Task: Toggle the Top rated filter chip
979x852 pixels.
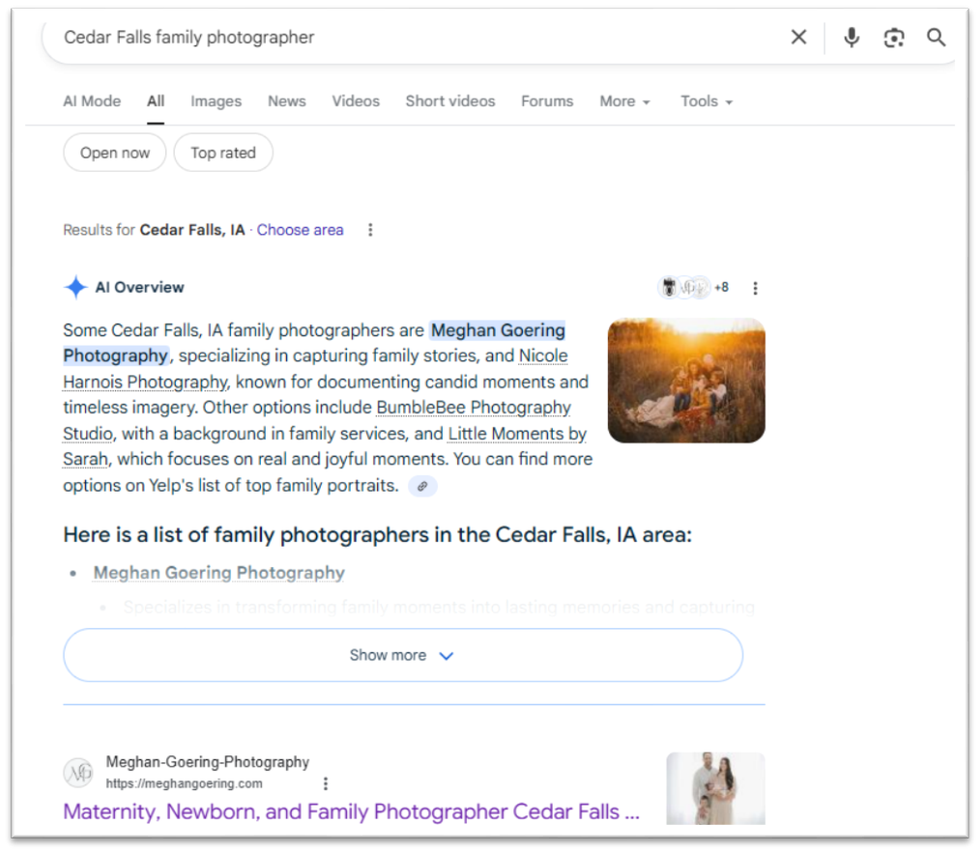Action: click(223, 153)
